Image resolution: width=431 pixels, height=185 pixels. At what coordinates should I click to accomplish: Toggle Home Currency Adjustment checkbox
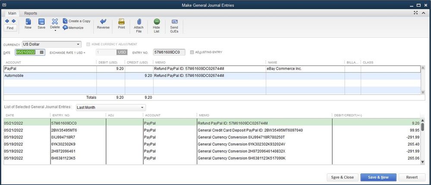[x=88, y=44]
